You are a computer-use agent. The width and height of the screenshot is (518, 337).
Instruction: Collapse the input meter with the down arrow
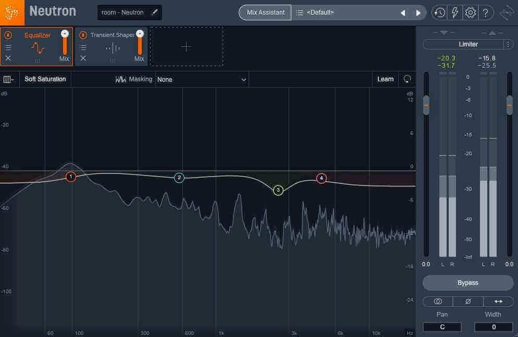coord(443,33)
